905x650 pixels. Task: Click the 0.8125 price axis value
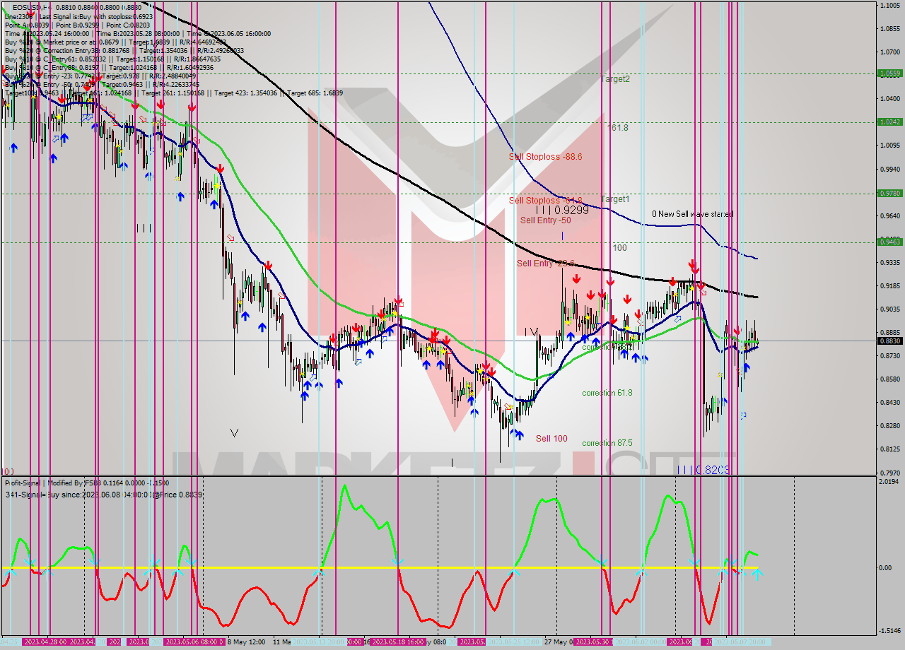coord(889,449)
